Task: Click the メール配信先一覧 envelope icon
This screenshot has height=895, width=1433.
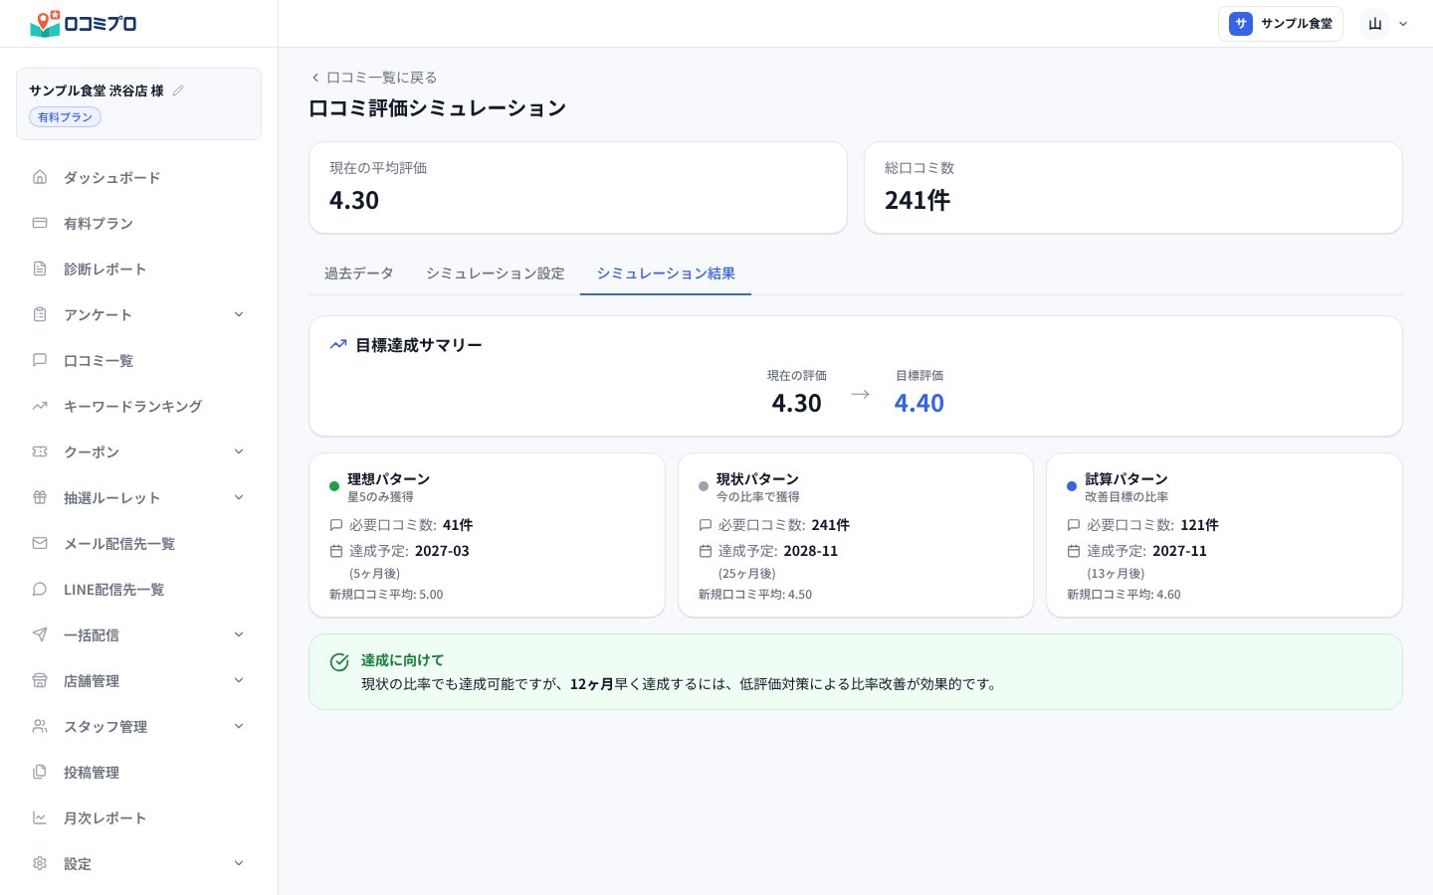Action: tap(40, 543)
